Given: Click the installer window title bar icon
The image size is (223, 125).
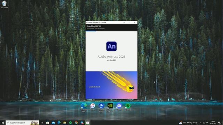Looking at the screenshot, I should point(87,22).
